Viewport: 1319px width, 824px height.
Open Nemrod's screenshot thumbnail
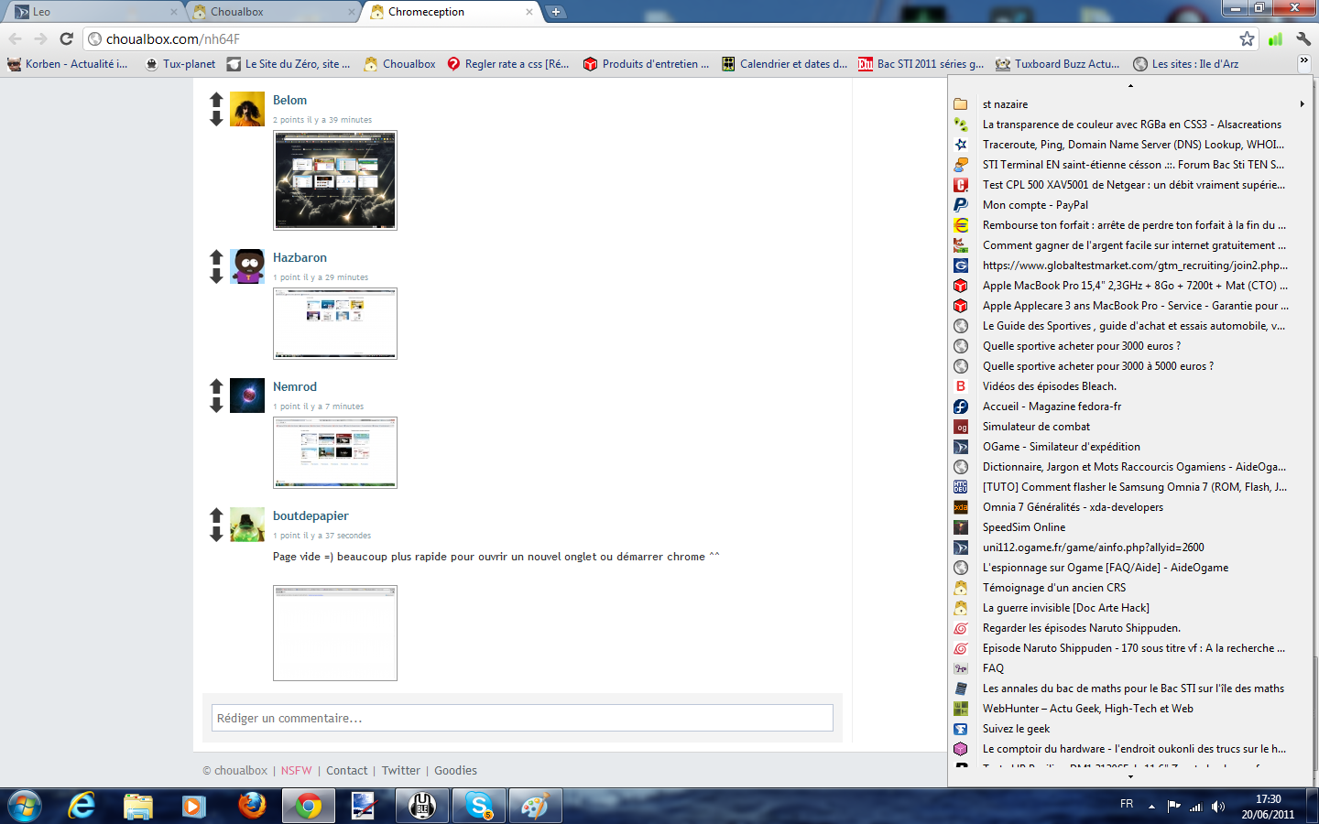(x=335, y=452)
